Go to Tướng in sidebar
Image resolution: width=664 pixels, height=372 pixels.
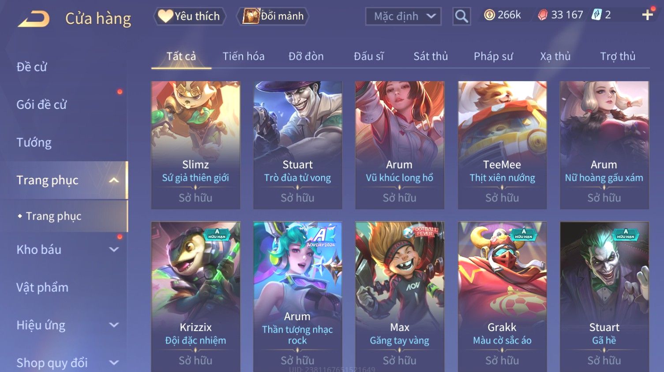coord(34,143)
